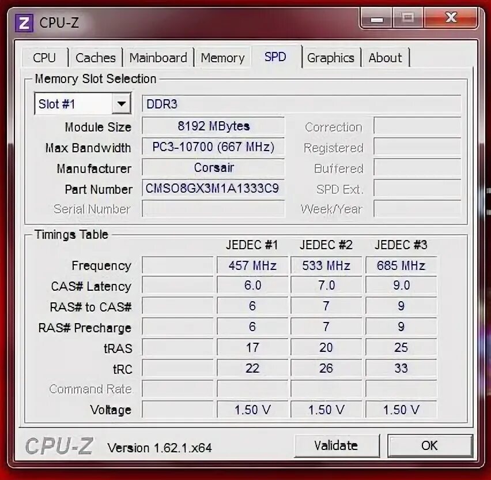Click tRAS value 25
The height and width of the screenshot is (480, 491).
(x=401, y=347)
